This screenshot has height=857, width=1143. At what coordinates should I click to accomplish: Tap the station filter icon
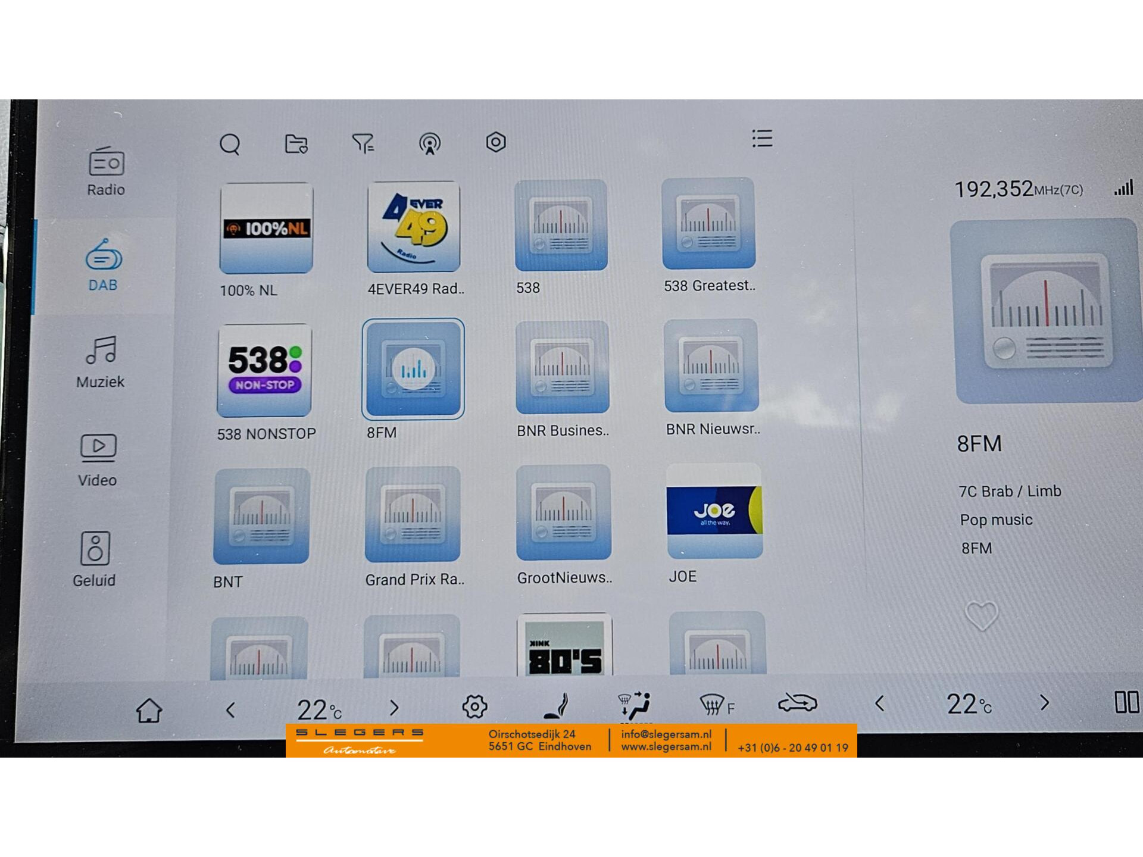(363, 143)
